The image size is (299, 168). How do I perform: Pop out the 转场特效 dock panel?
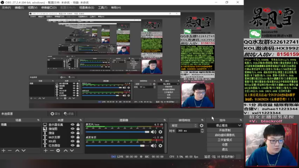pyautogui.click(x=202, y=120)
